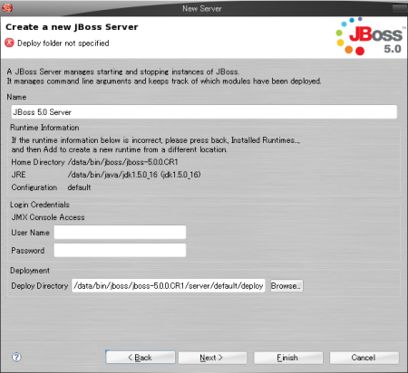Click the JBoss 5.0 logo

tap(370, 36)
